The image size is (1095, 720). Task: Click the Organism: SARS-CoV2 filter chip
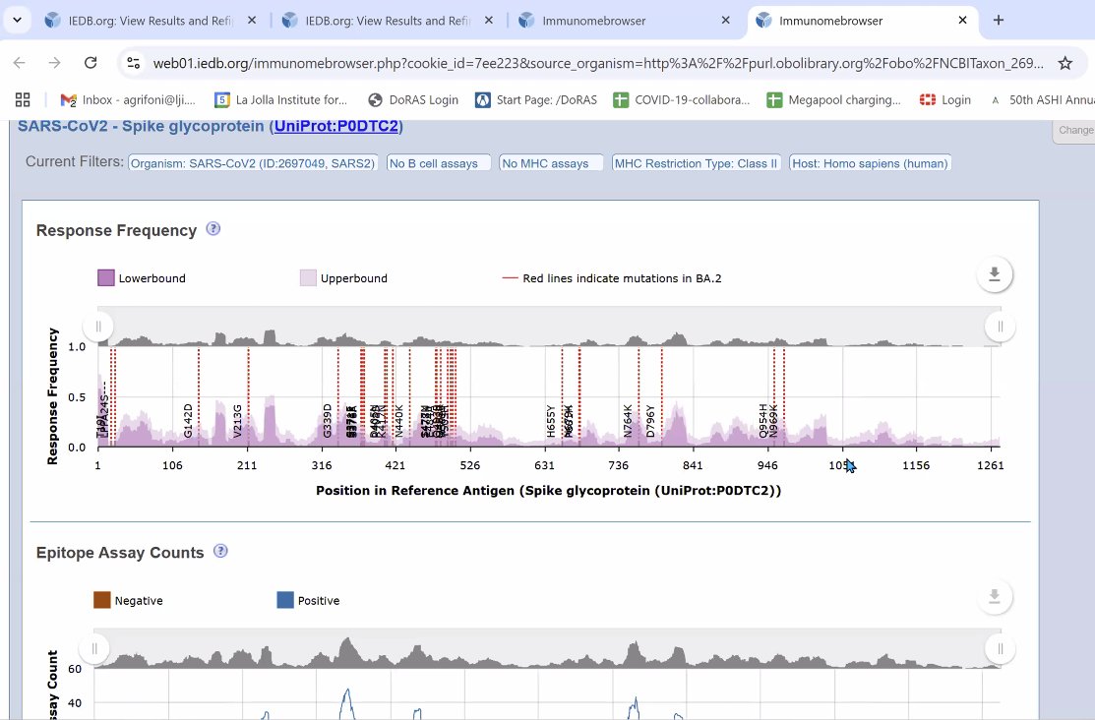point(253,163)
